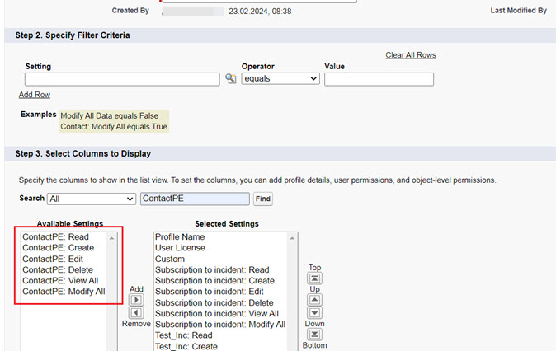Open the Search All dropdown
Viewport: 556px width, 351px height.
pyautogui.click(x=92, y=199)
